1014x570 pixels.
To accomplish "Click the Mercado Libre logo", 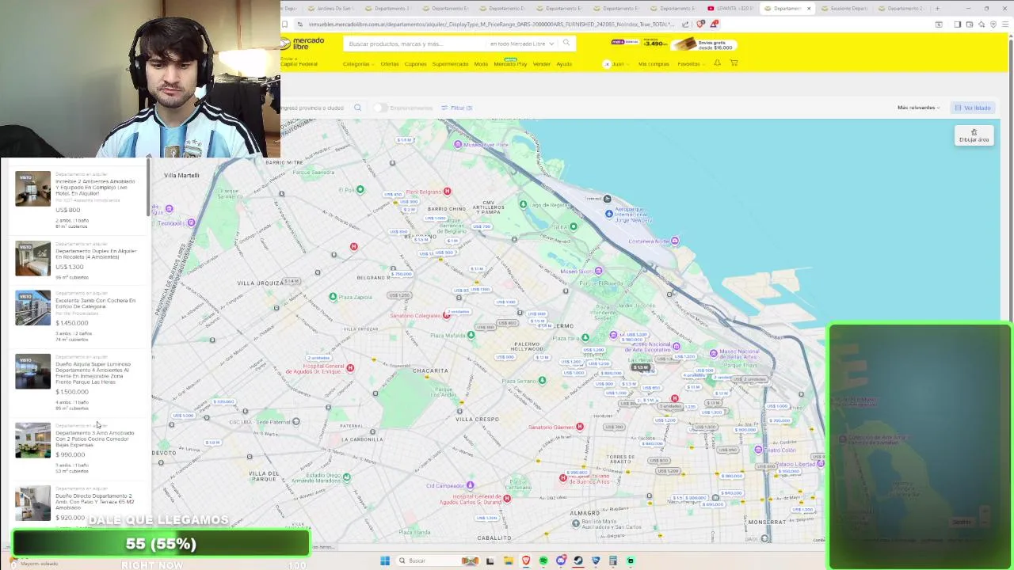I will pos(303,44).
